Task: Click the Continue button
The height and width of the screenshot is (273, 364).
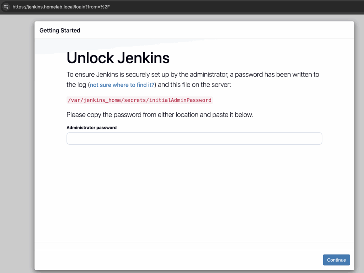Action: 336,260
